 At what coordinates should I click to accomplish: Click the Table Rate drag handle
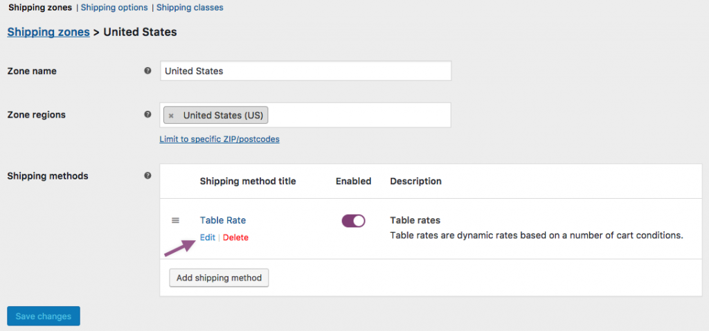pos(175,220)
